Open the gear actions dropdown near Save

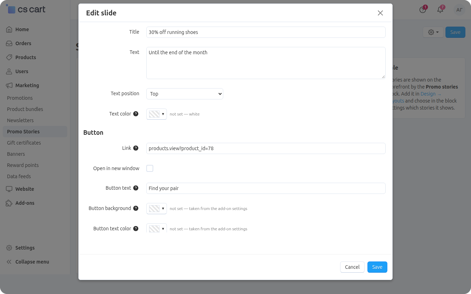point(433,32)
